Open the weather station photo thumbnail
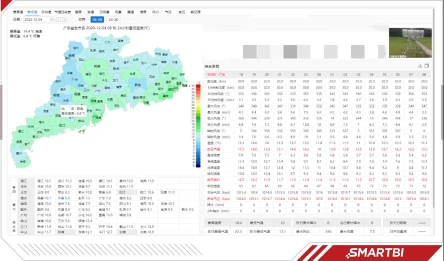 click(410, 42)
